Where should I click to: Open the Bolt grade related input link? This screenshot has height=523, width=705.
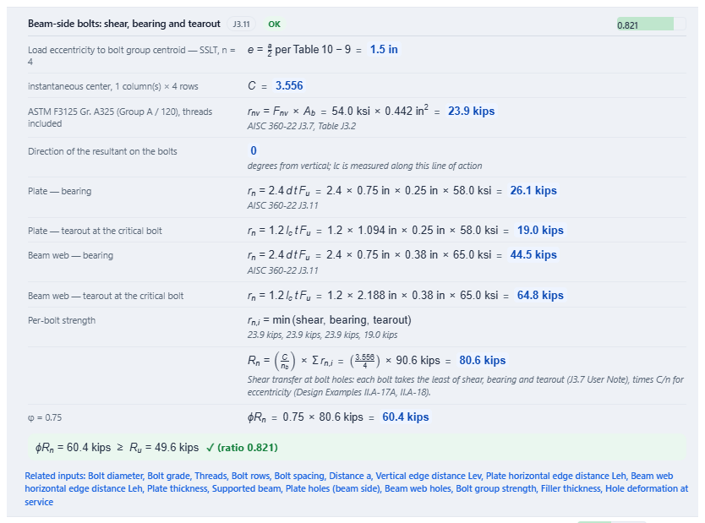click(x=168, y=476)
